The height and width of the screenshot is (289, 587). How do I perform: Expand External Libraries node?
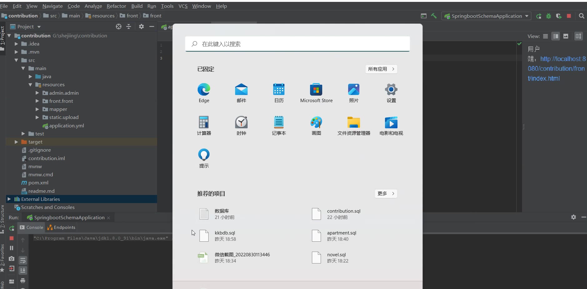9,199
